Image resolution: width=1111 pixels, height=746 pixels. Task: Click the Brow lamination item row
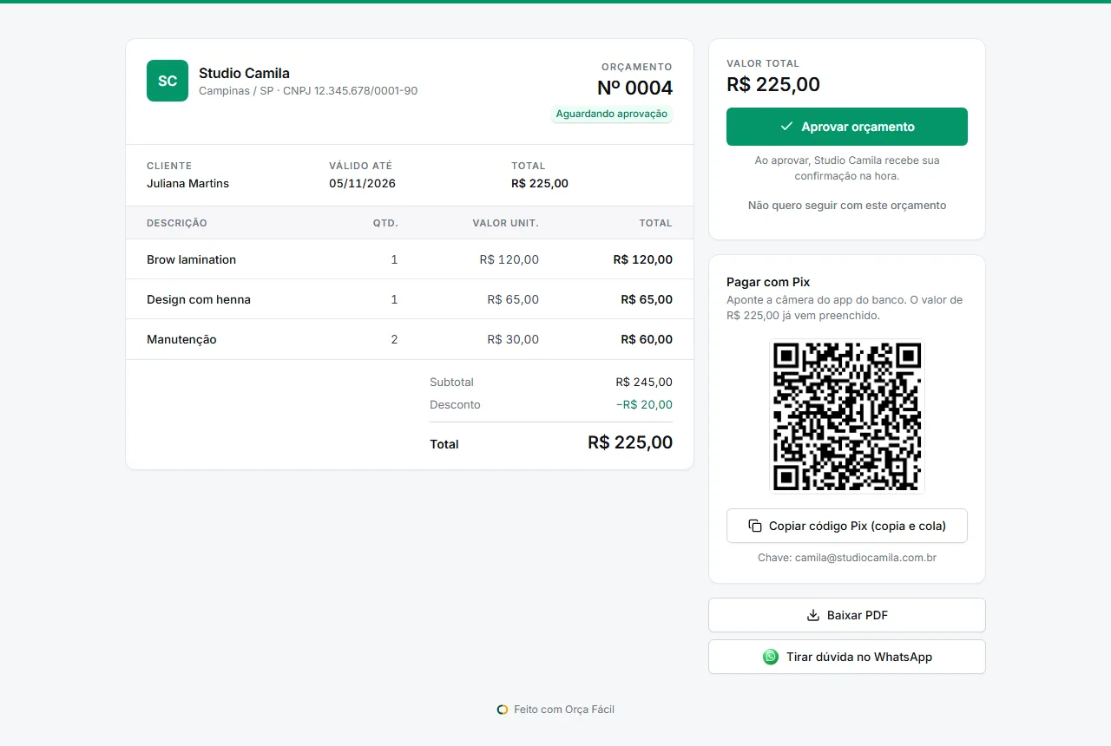click(410, 259)
